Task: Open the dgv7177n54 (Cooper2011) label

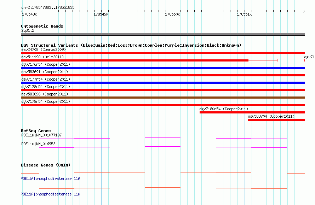Action: 46,79
